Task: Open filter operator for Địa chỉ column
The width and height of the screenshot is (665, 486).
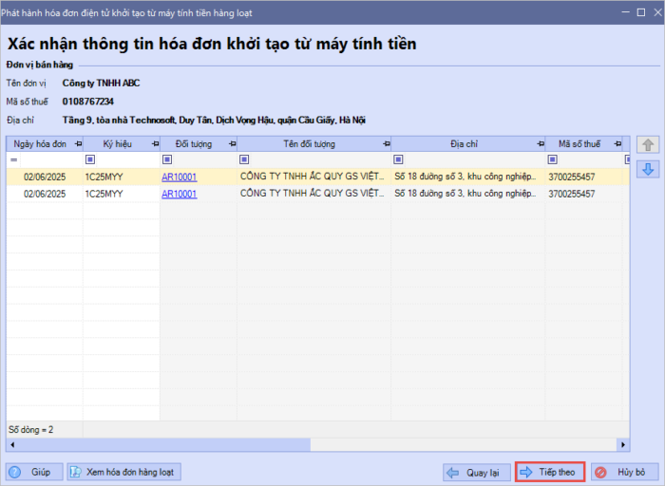Action: pyautogui.click(x=398, y=159)
